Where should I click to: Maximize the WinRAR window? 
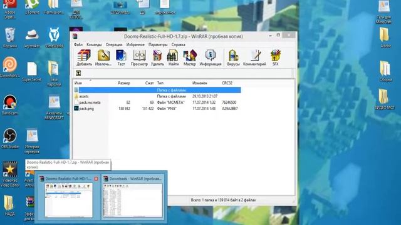pyautogui.click(x=278, y=35)
